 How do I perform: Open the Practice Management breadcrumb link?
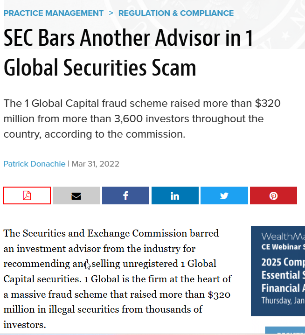tap(54, 13)
